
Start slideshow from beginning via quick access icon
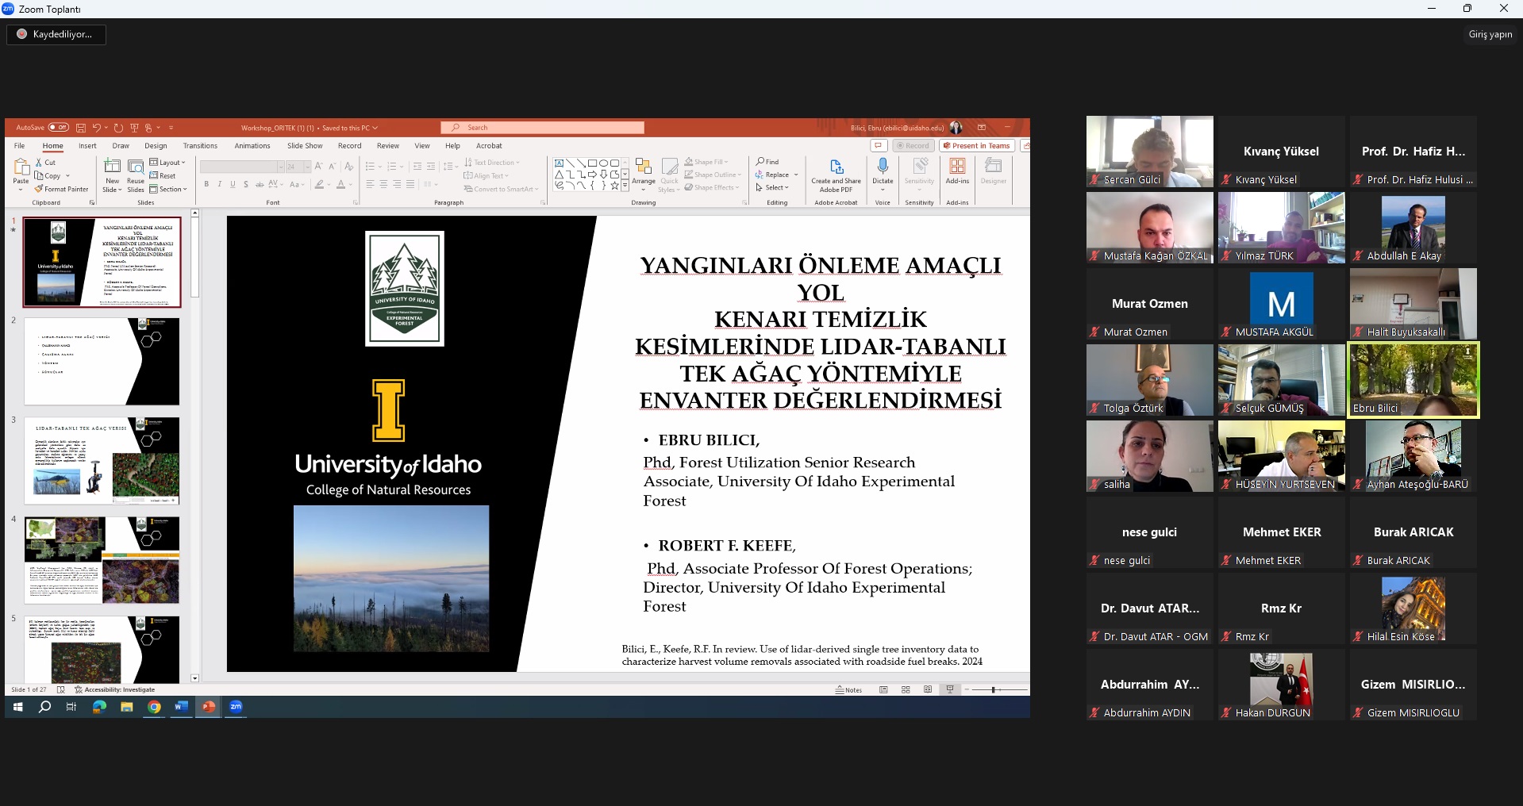click(134, 128)
